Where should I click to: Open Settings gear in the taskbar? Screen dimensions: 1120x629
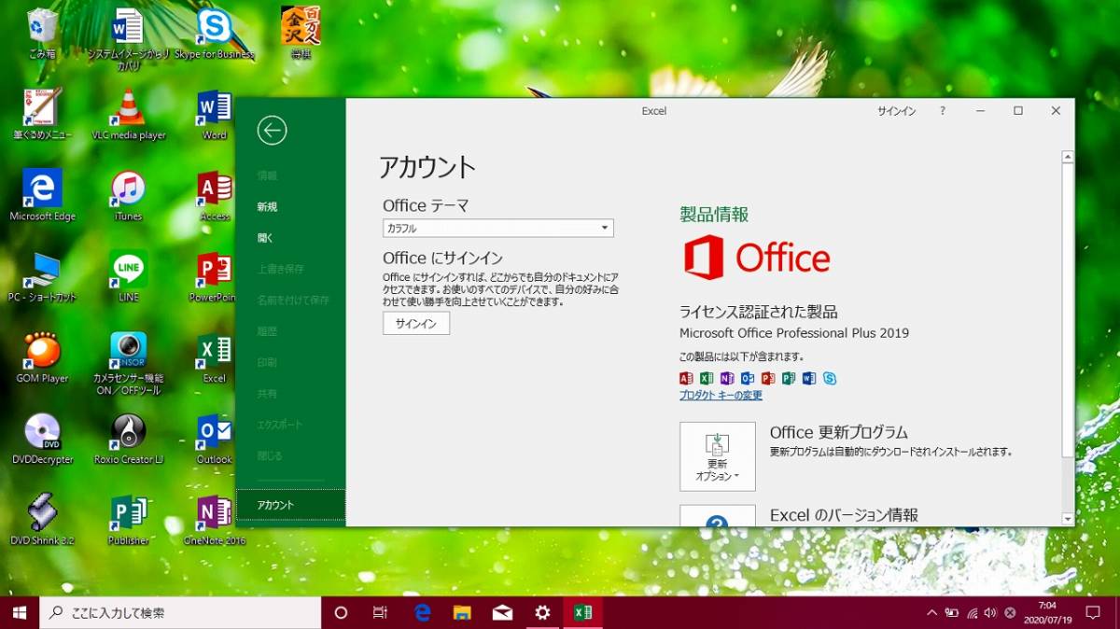[542, 613]
